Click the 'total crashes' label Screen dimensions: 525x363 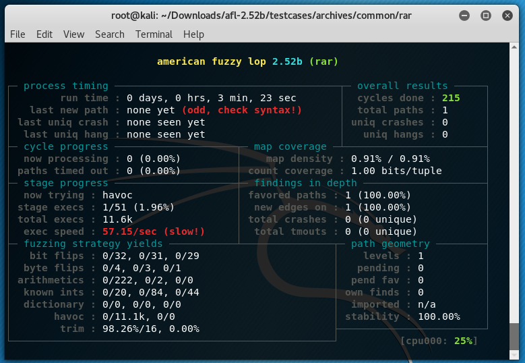(x=287, y=219)
